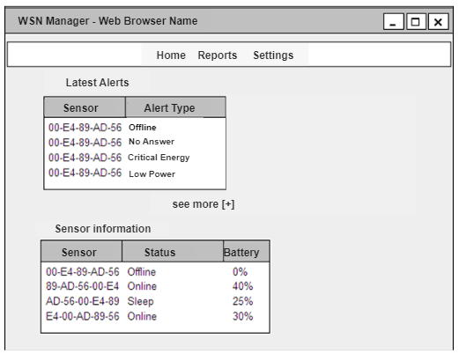Click the 25% battery value
Viewport: 459px width, 354px height.
click(242, 301)
